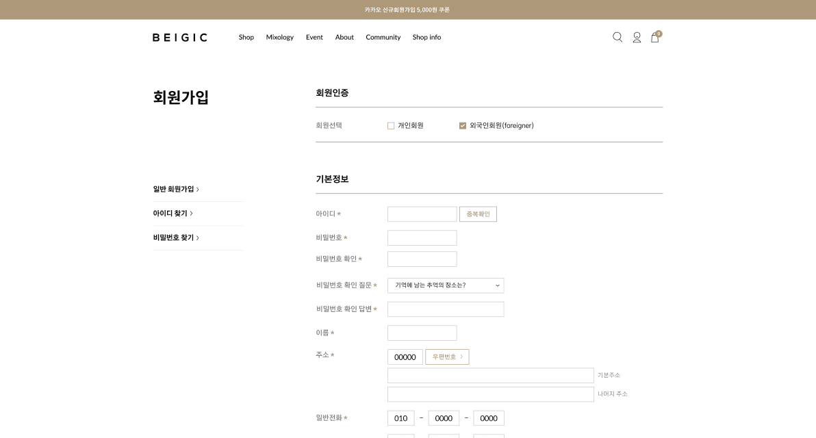Click the account profile icon

[637, 38]
